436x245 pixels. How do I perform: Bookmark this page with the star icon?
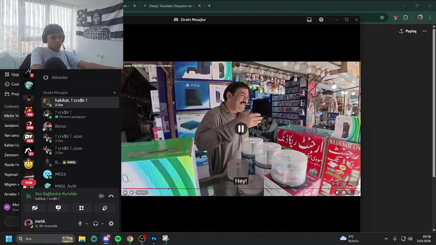(382, 17)
